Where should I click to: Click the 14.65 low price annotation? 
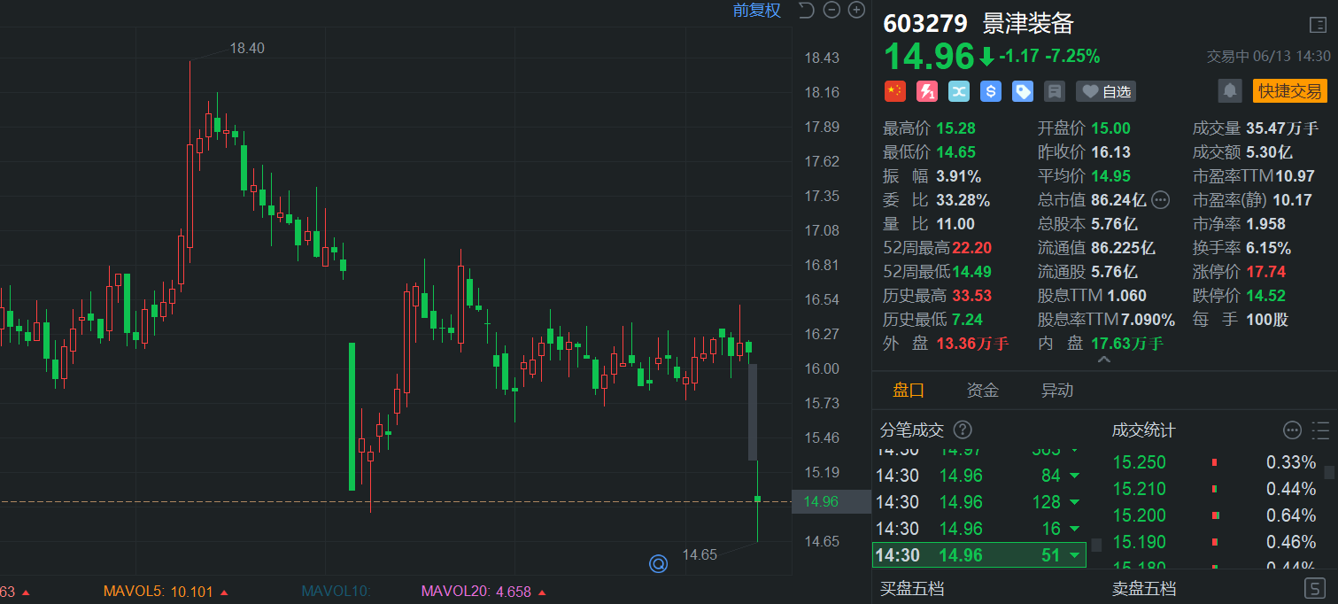click(x=700, y=554)
